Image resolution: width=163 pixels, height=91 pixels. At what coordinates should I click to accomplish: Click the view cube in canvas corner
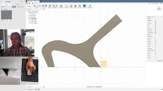click(x=159, y=8)
